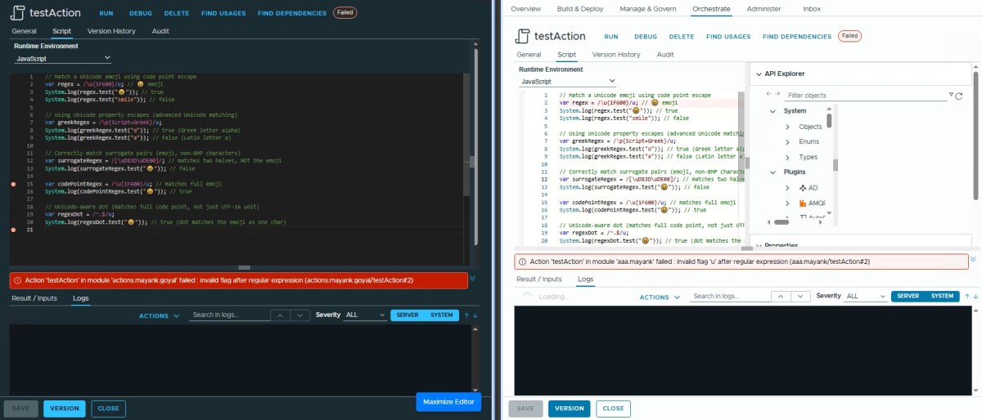Screen dimensions: 982x420
Task: Click the AD plugin icon
Action: [803, 188]
